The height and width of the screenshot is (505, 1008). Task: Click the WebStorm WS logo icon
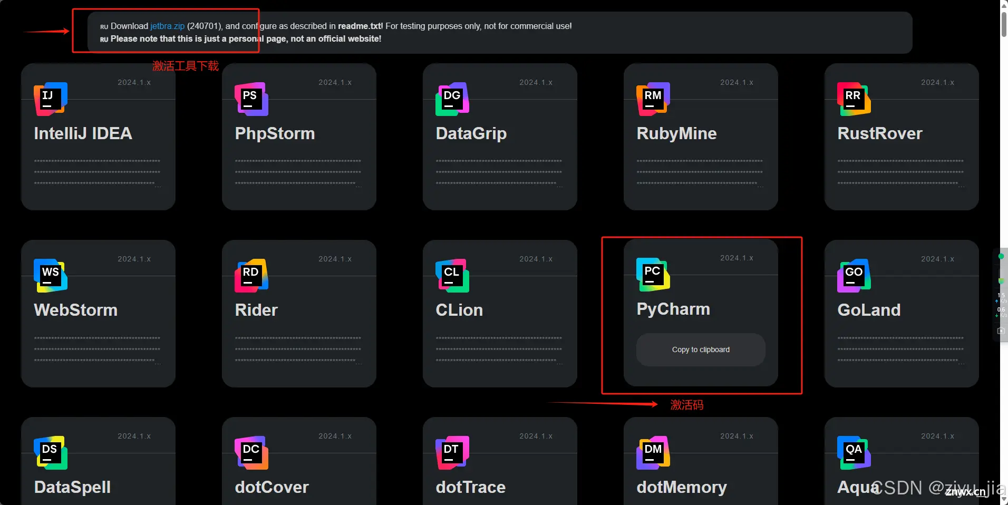[51, 276]
